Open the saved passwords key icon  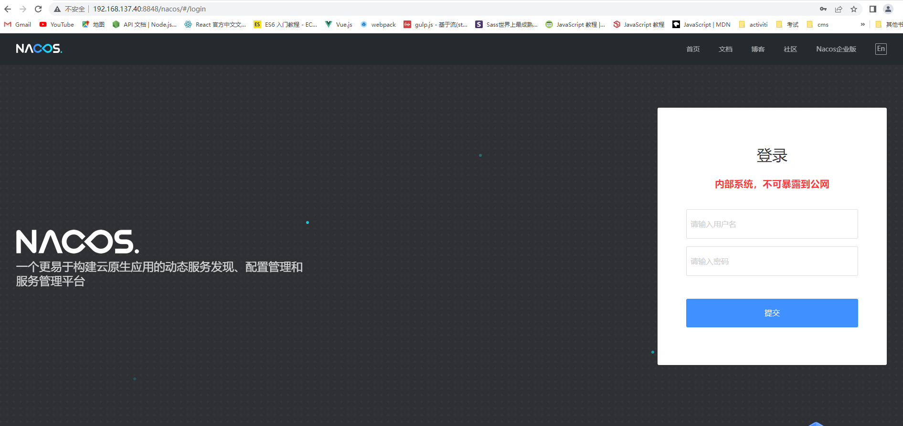[823, 9]
